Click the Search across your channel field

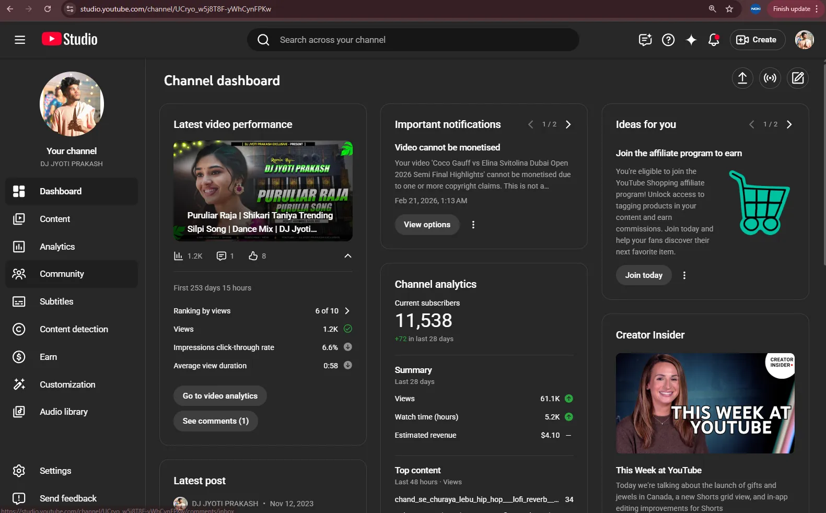click(413, 40)
